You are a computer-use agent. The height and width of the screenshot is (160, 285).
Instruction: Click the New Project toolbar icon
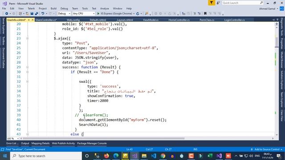coord(20,14)
